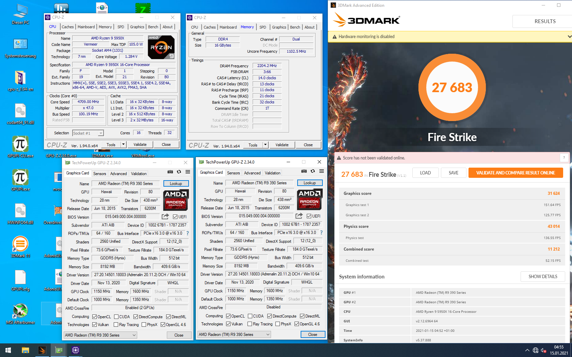572x357 pixels.
Task: Open Bench tab in left CPU-Z
Action: 153,27
